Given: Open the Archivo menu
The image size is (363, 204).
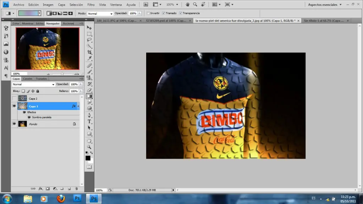Looking at the screenshot, I should point(18,5).
